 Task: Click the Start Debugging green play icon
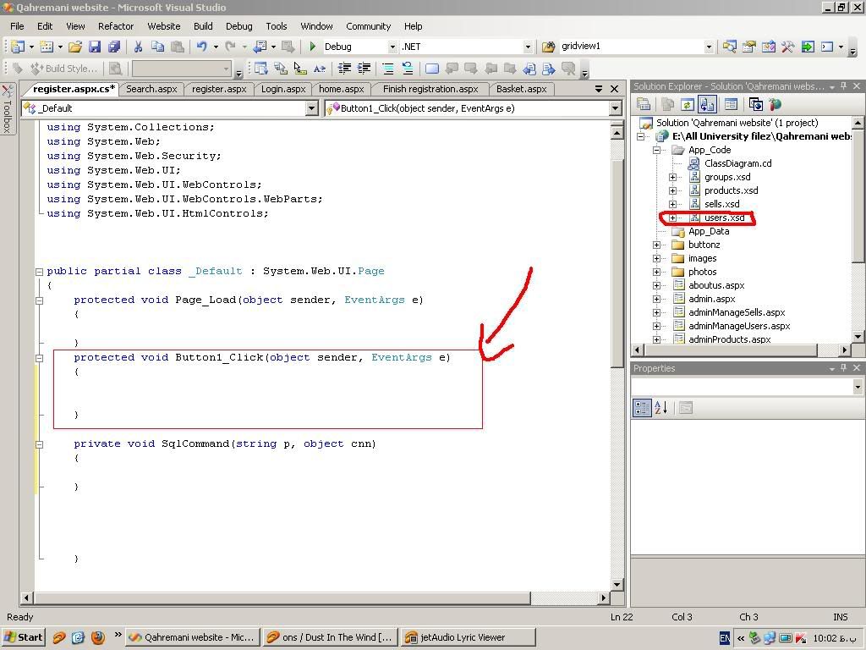point(313,47)
